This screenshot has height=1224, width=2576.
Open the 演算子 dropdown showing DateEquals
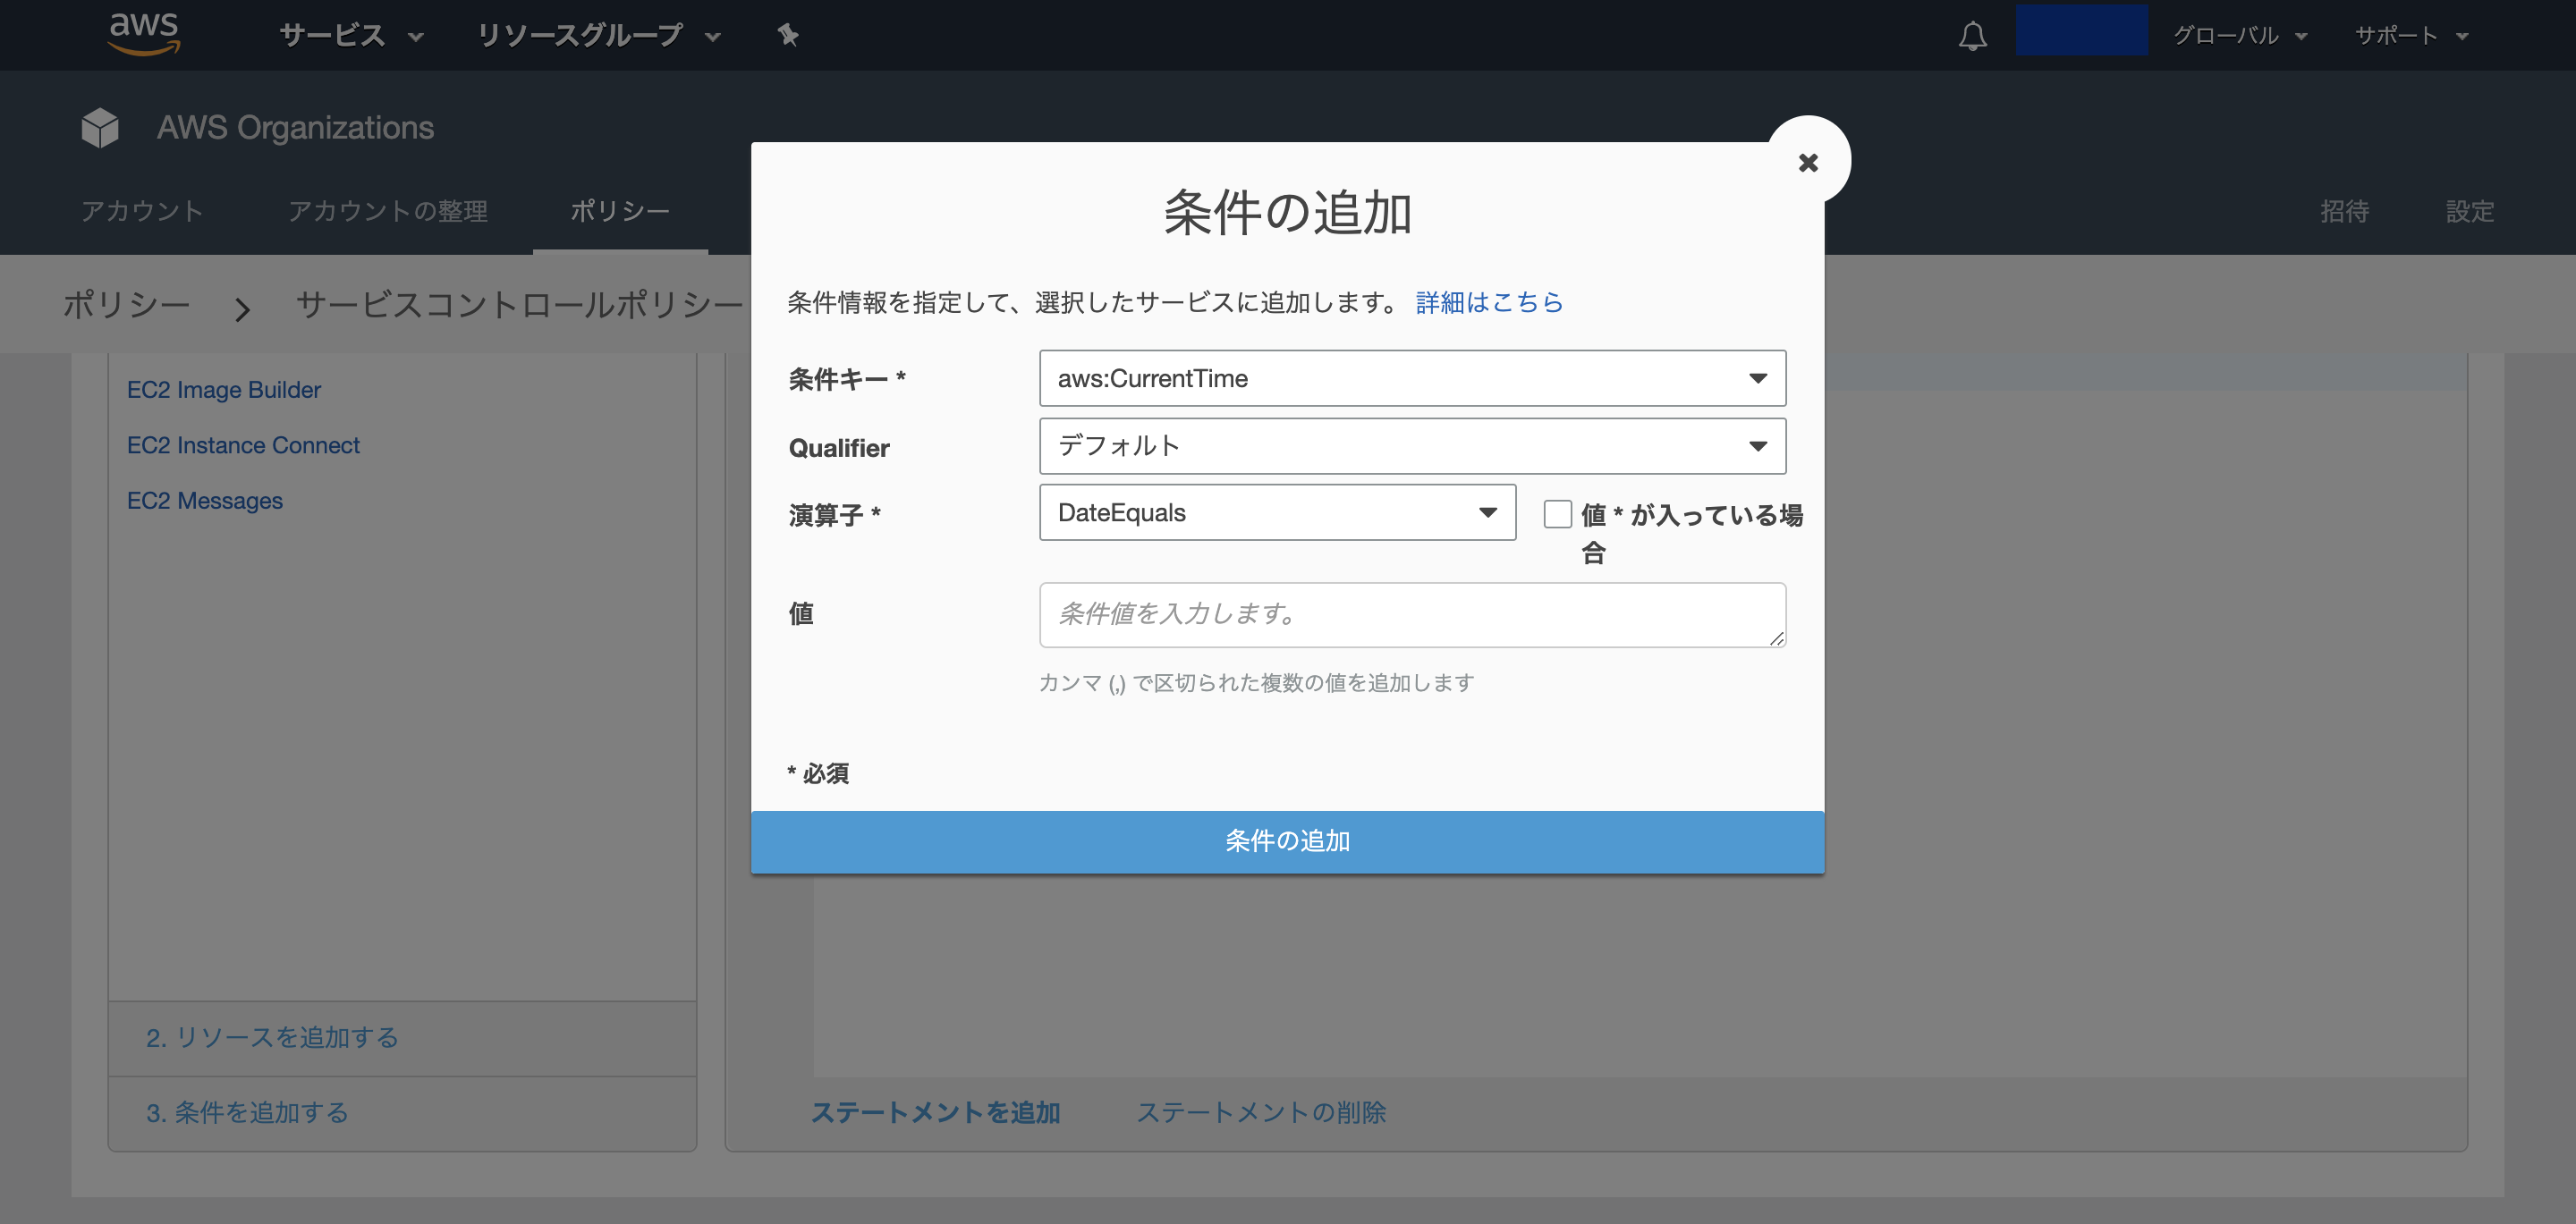1277,513
